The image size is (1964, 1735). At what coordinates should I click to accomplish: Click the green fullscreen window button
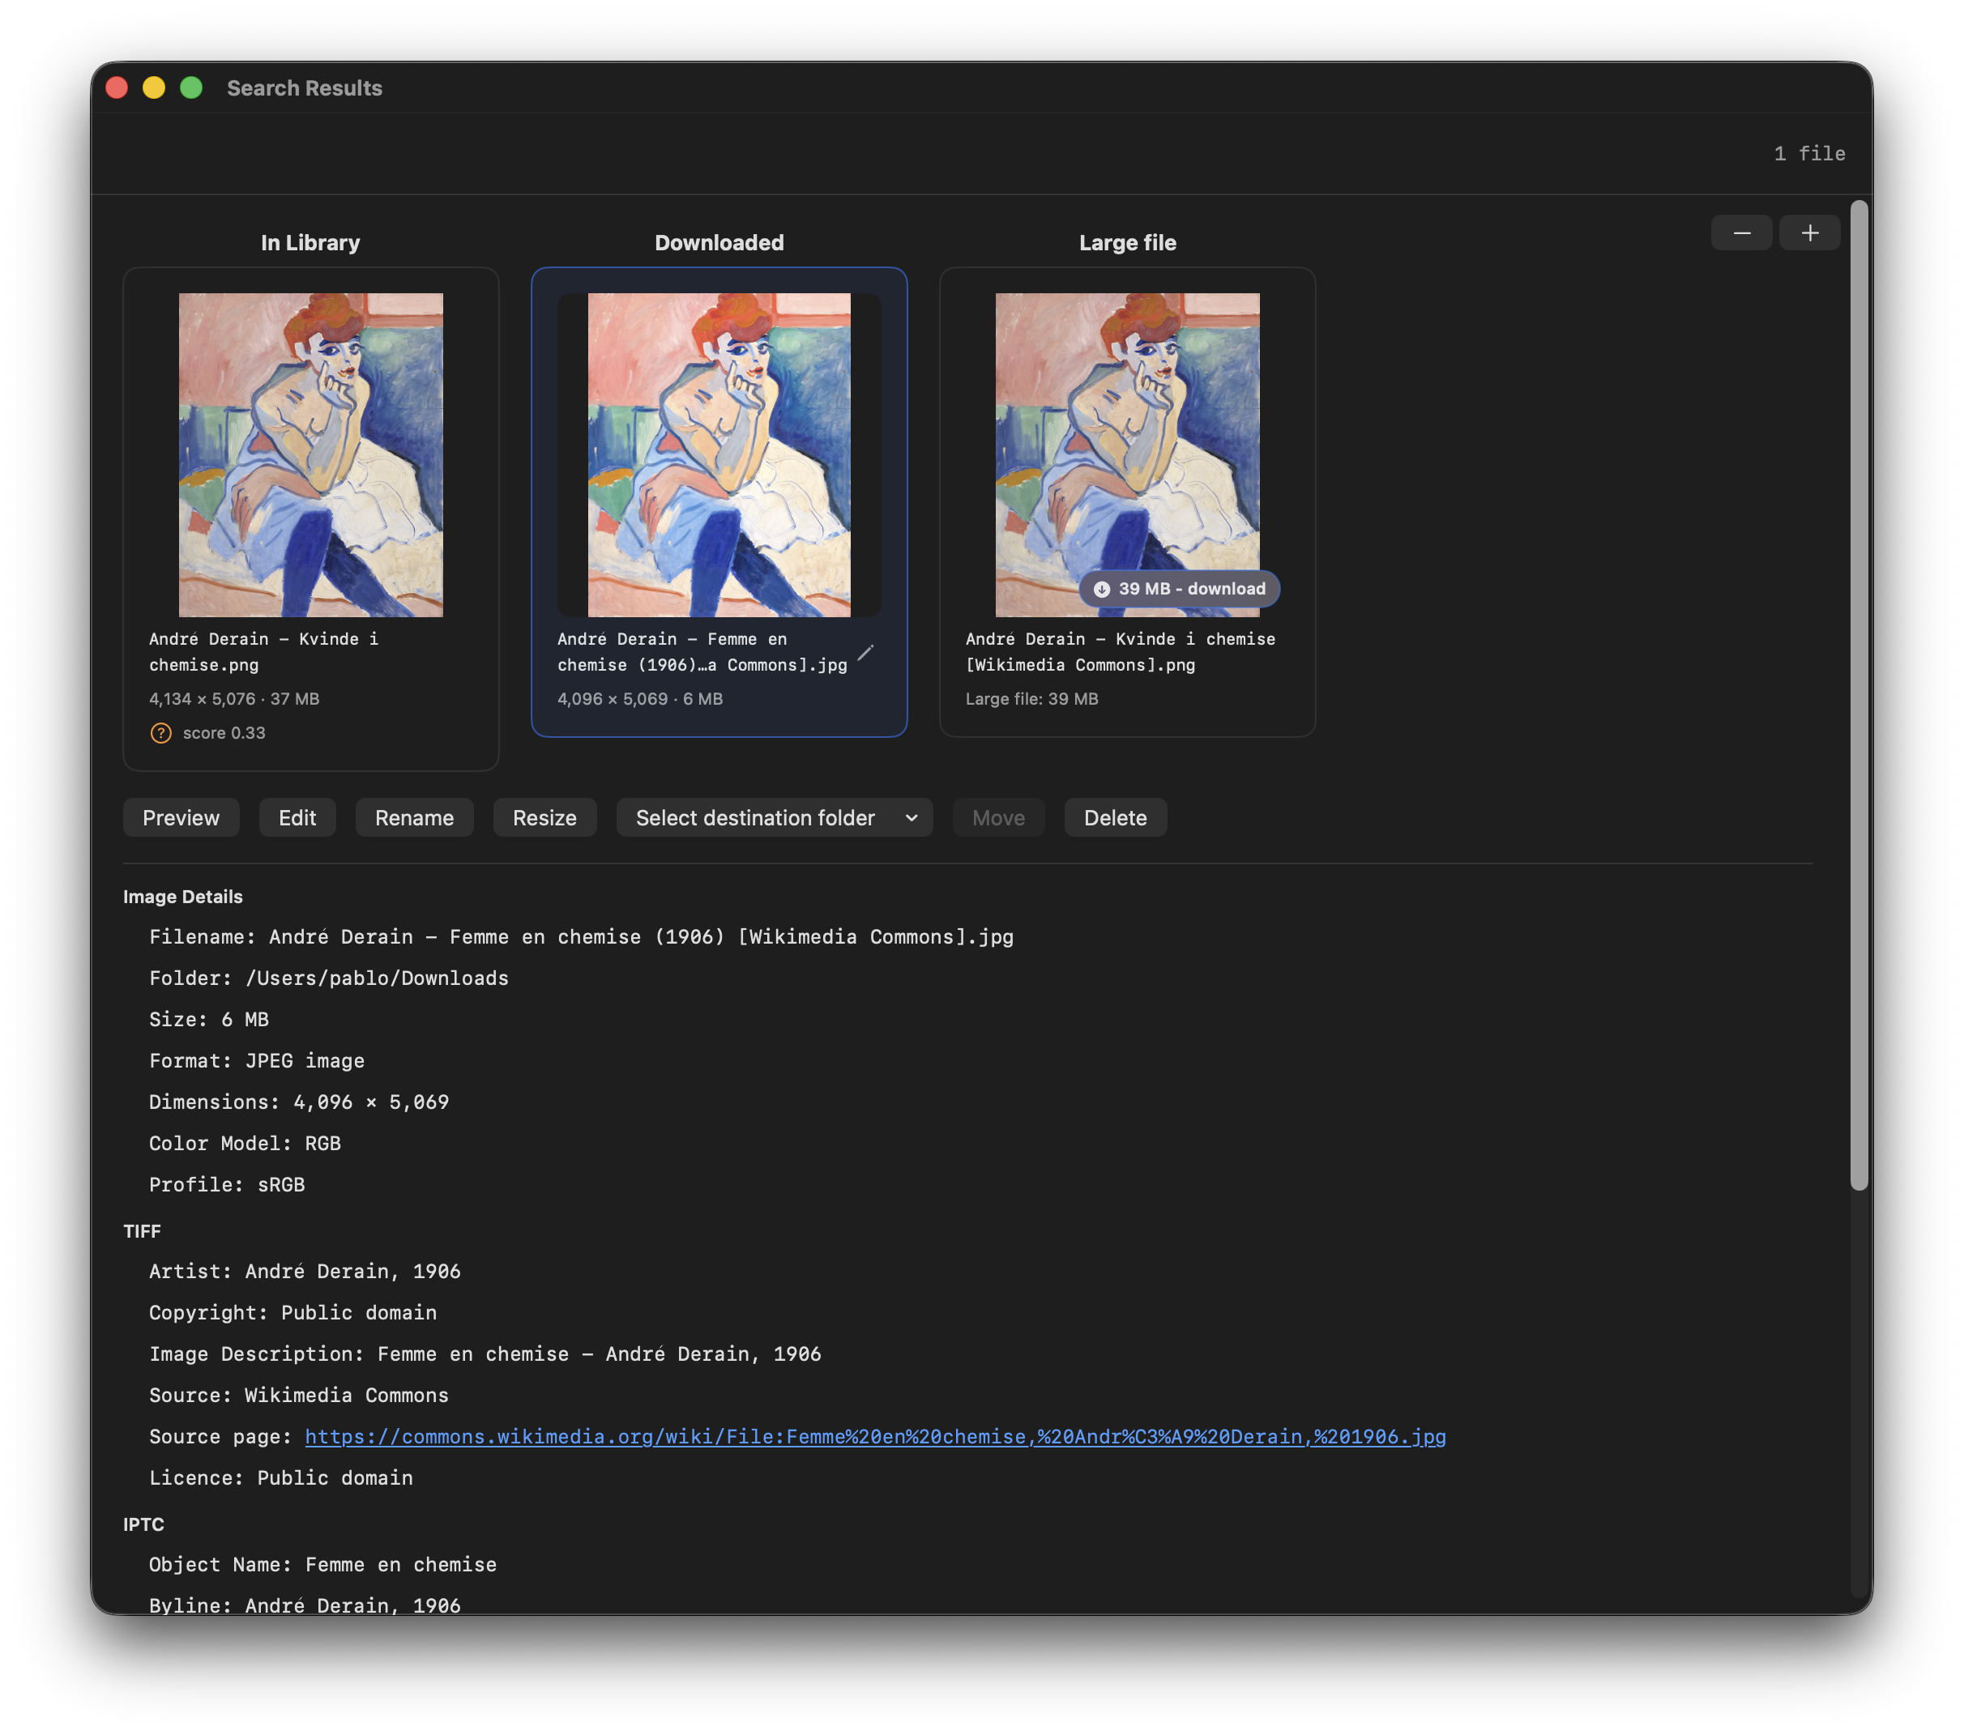click(x=191, y=87)
